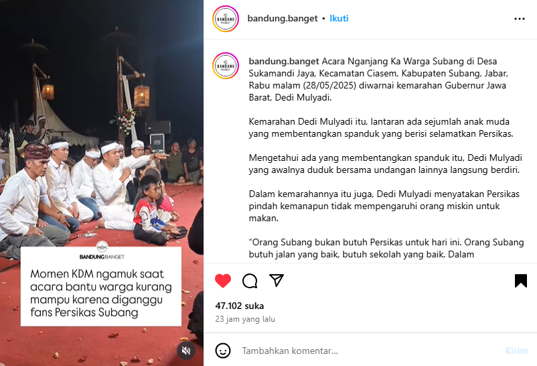Open bandung.banget username in caption
The image size is (537, 366).
284,62
